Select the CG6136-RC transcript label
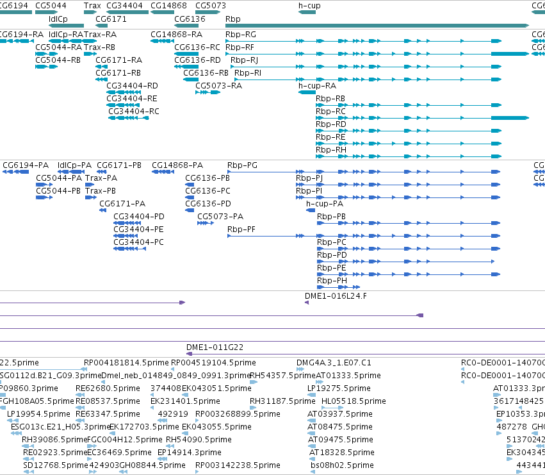This screenshot has width=545, height=475. tap(197, 47)
